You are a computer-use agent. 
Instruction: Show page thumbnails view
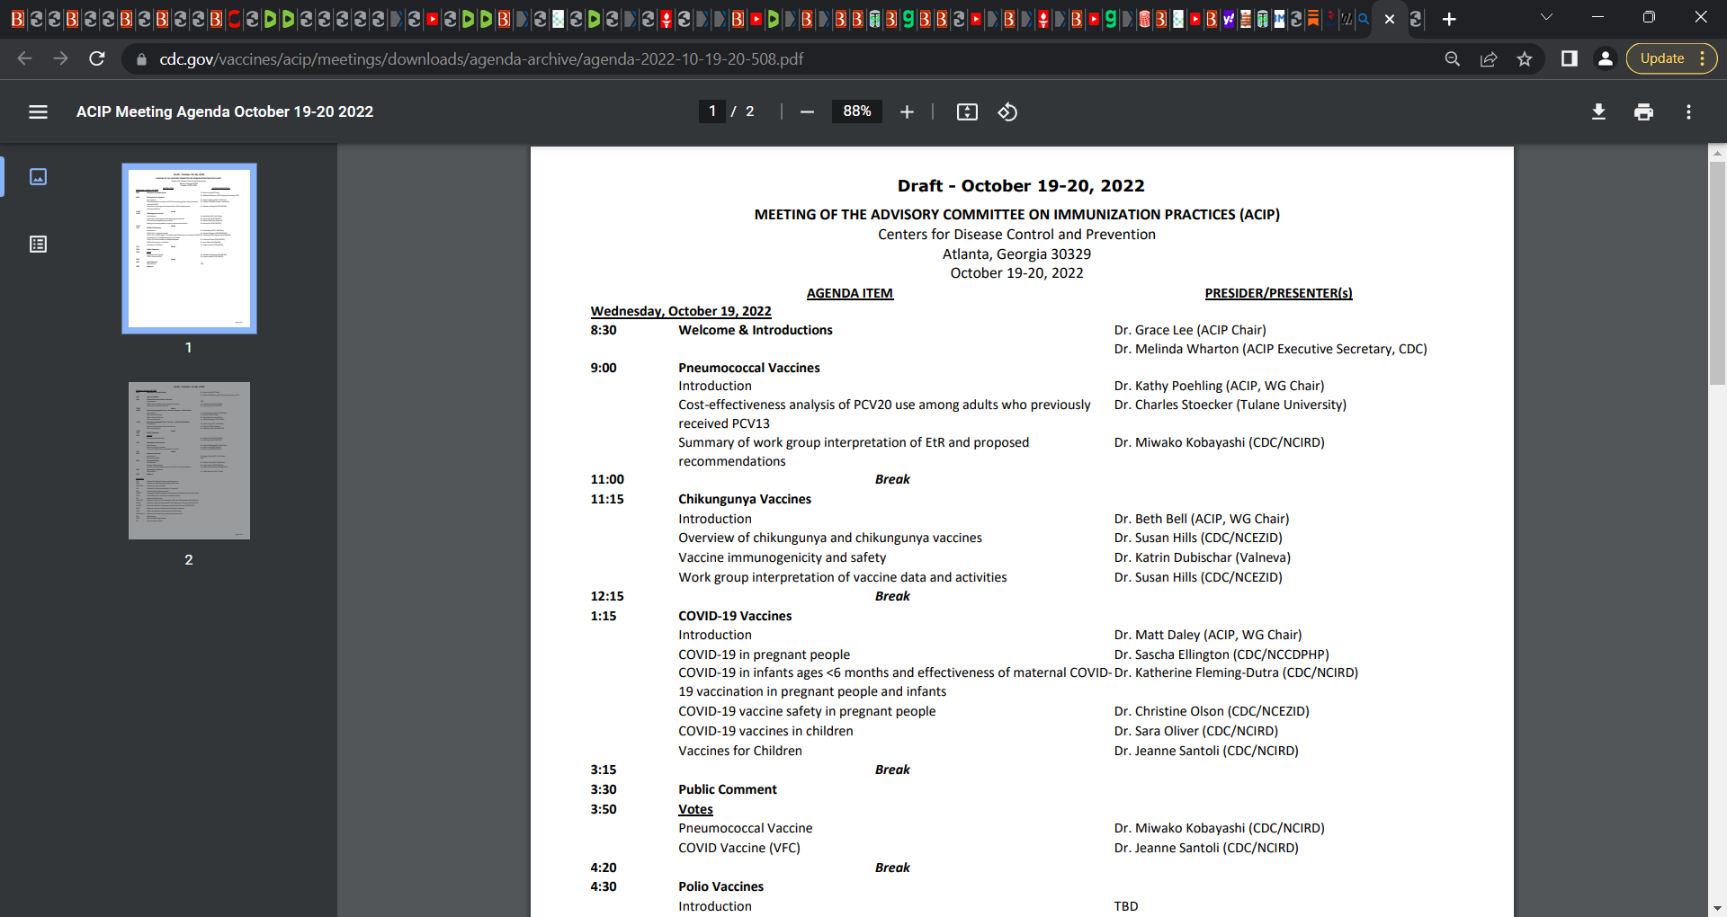(38, 176)
